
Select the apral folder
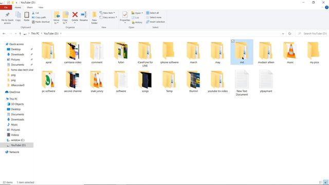click(x=48, y=52)
